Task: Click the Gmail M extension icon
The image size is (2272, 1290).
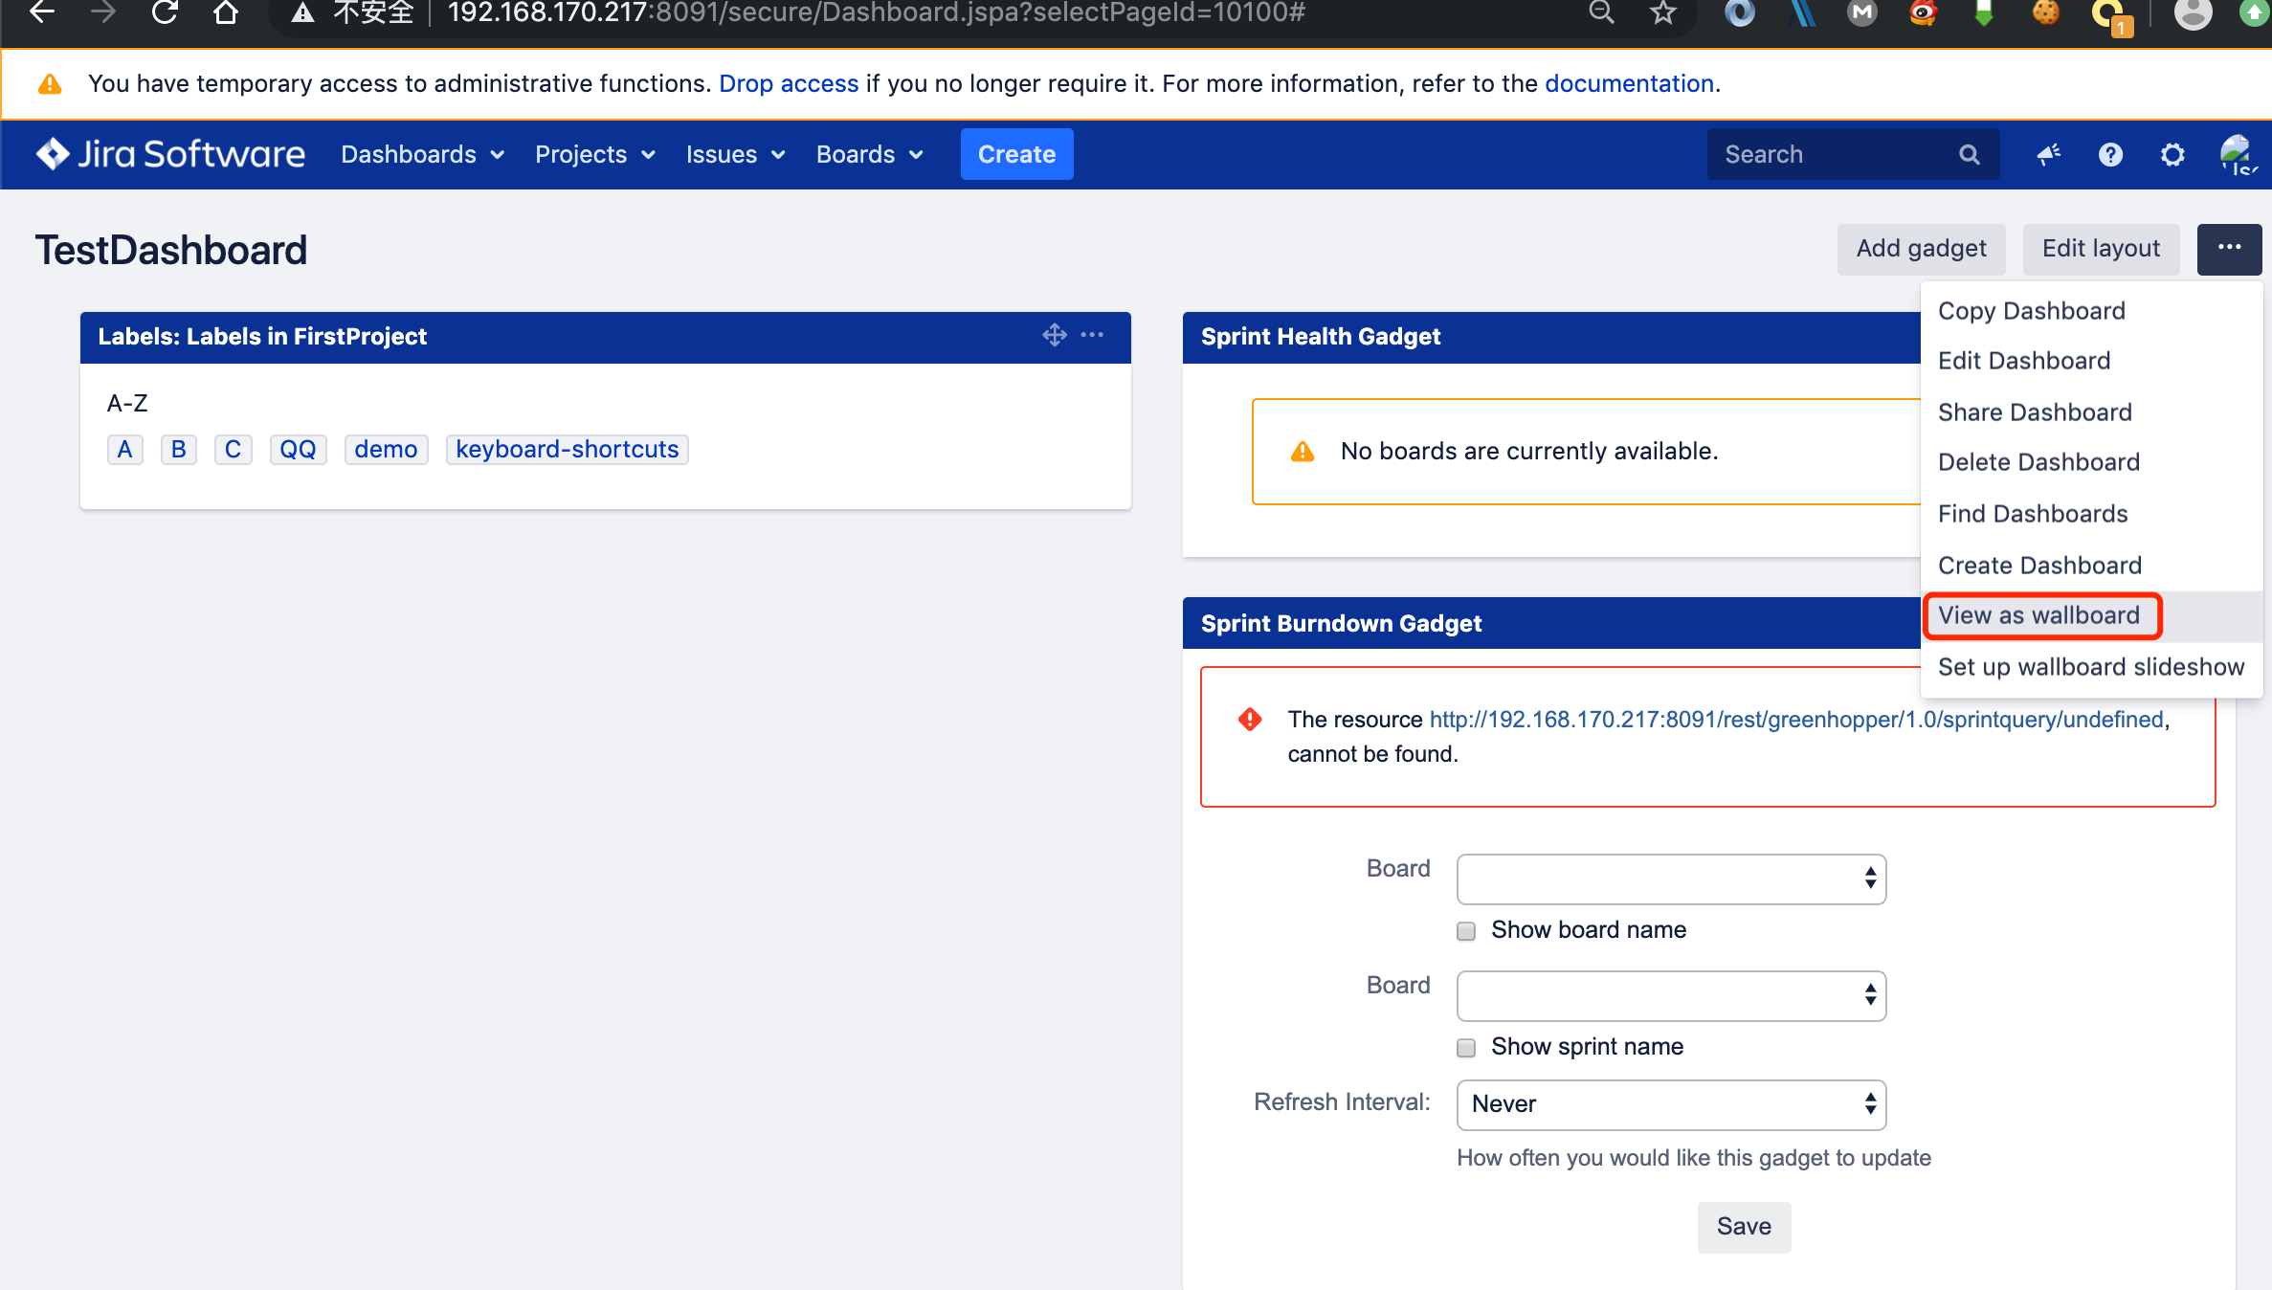Action: (x=1861, y=12)
